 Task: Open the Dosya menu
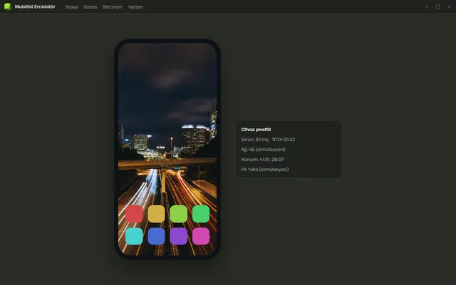71,6
